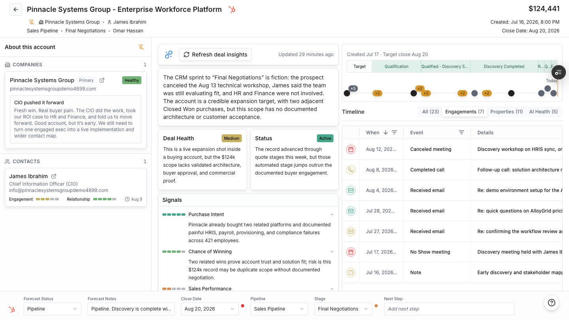The image size is (569, 320).
Task: Click Pinnacle Systems Group company card name
Action: (x=42, y=80)
